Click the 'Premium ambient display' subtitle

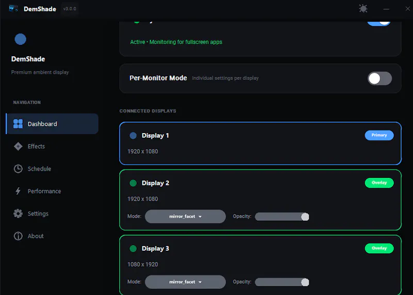pos(40,72)
